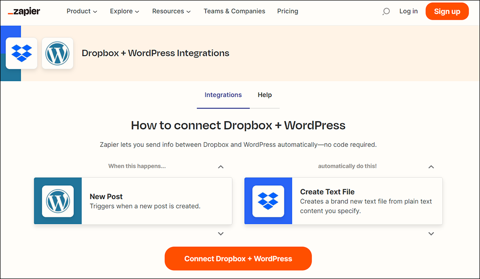Click Connect Dropbox + WordPress button
Viewport: 480px width, 279px height.
click(238, 258)
